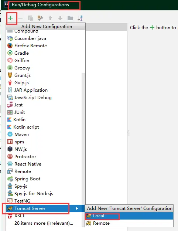The image size is (178, 231).
Task: Choose Spy-js for Node.js entry
Action: [x=44, y=194]
